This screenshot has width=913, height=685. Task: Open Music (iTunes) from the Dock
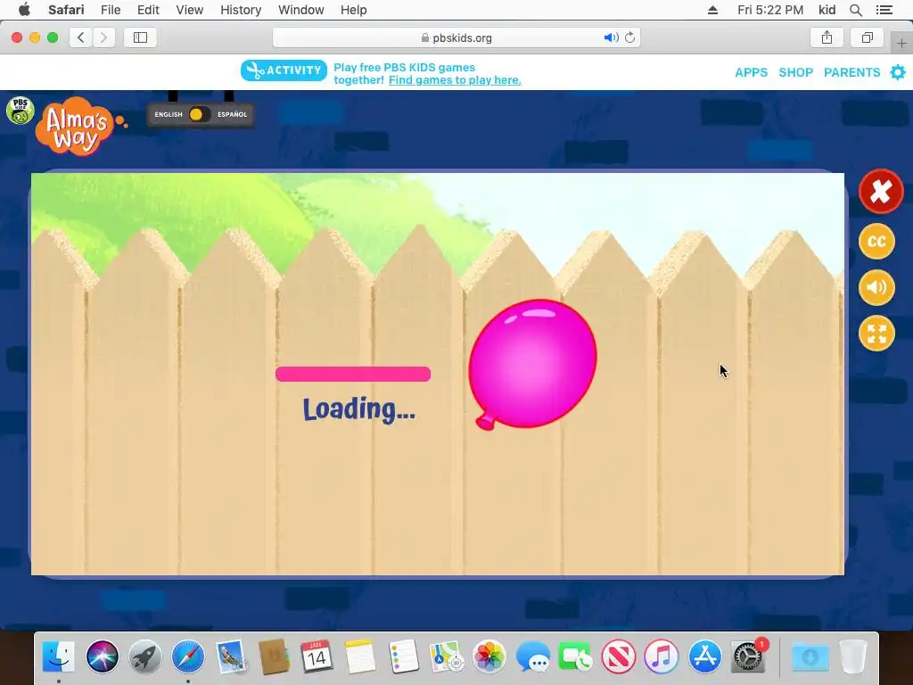coord(662,656)
